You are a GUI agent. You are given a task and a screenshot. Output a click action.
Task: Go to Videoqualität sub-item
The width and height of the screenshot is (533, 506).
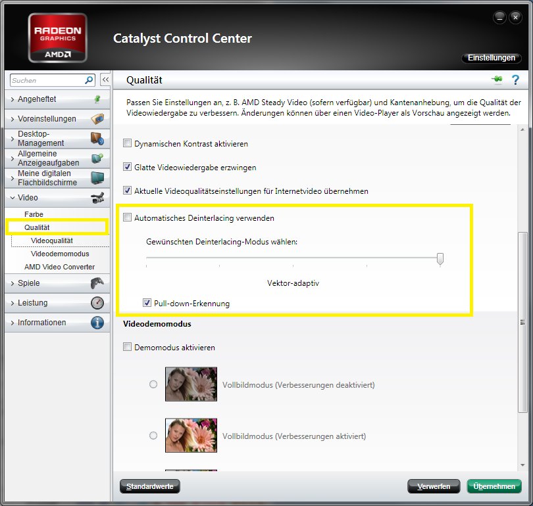pos(52,241)
